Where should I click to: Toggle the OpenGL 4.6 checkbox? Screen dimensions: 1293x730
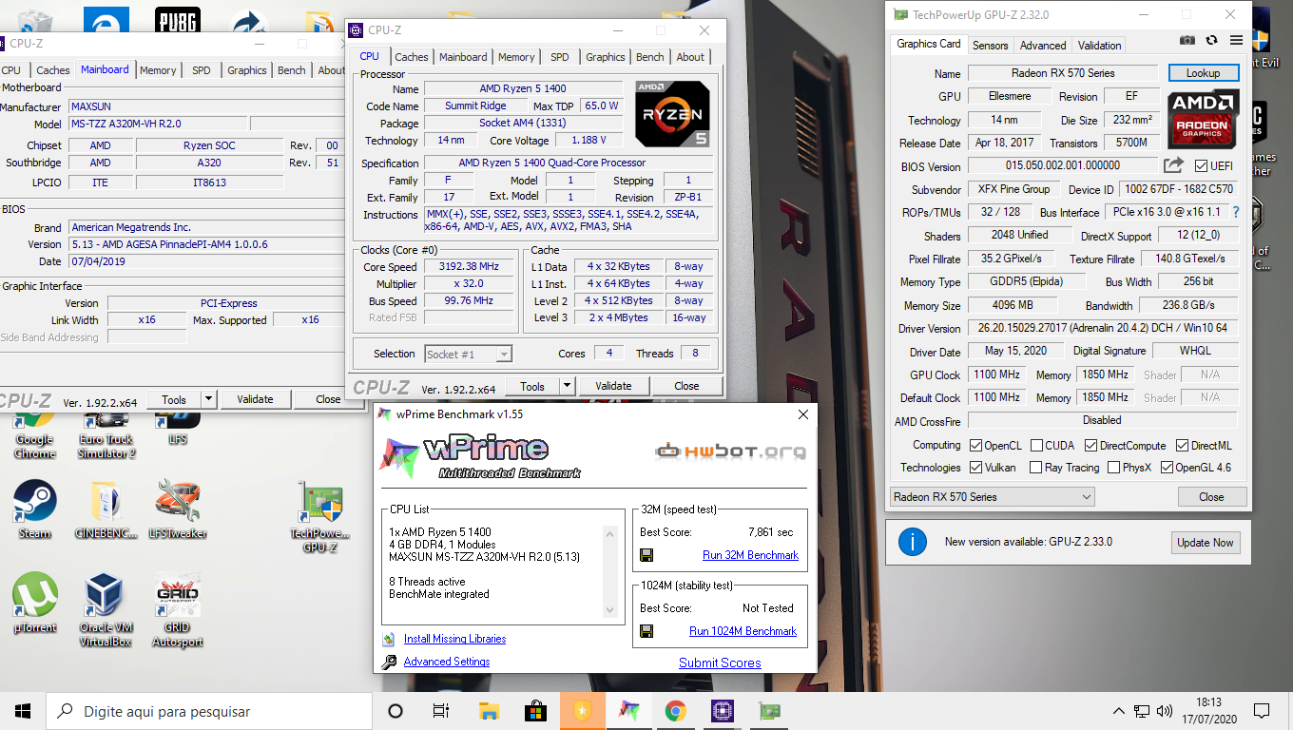(x=1167, y=468)
